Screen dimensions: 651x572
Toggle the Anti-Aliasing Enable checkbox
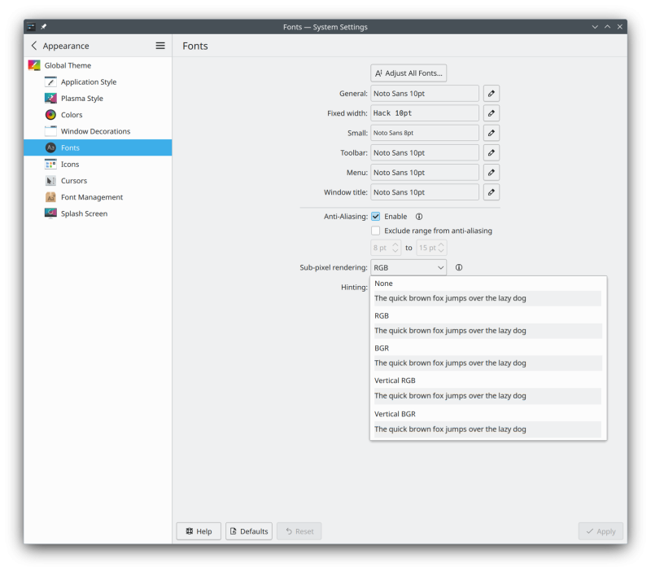(375, 217)
